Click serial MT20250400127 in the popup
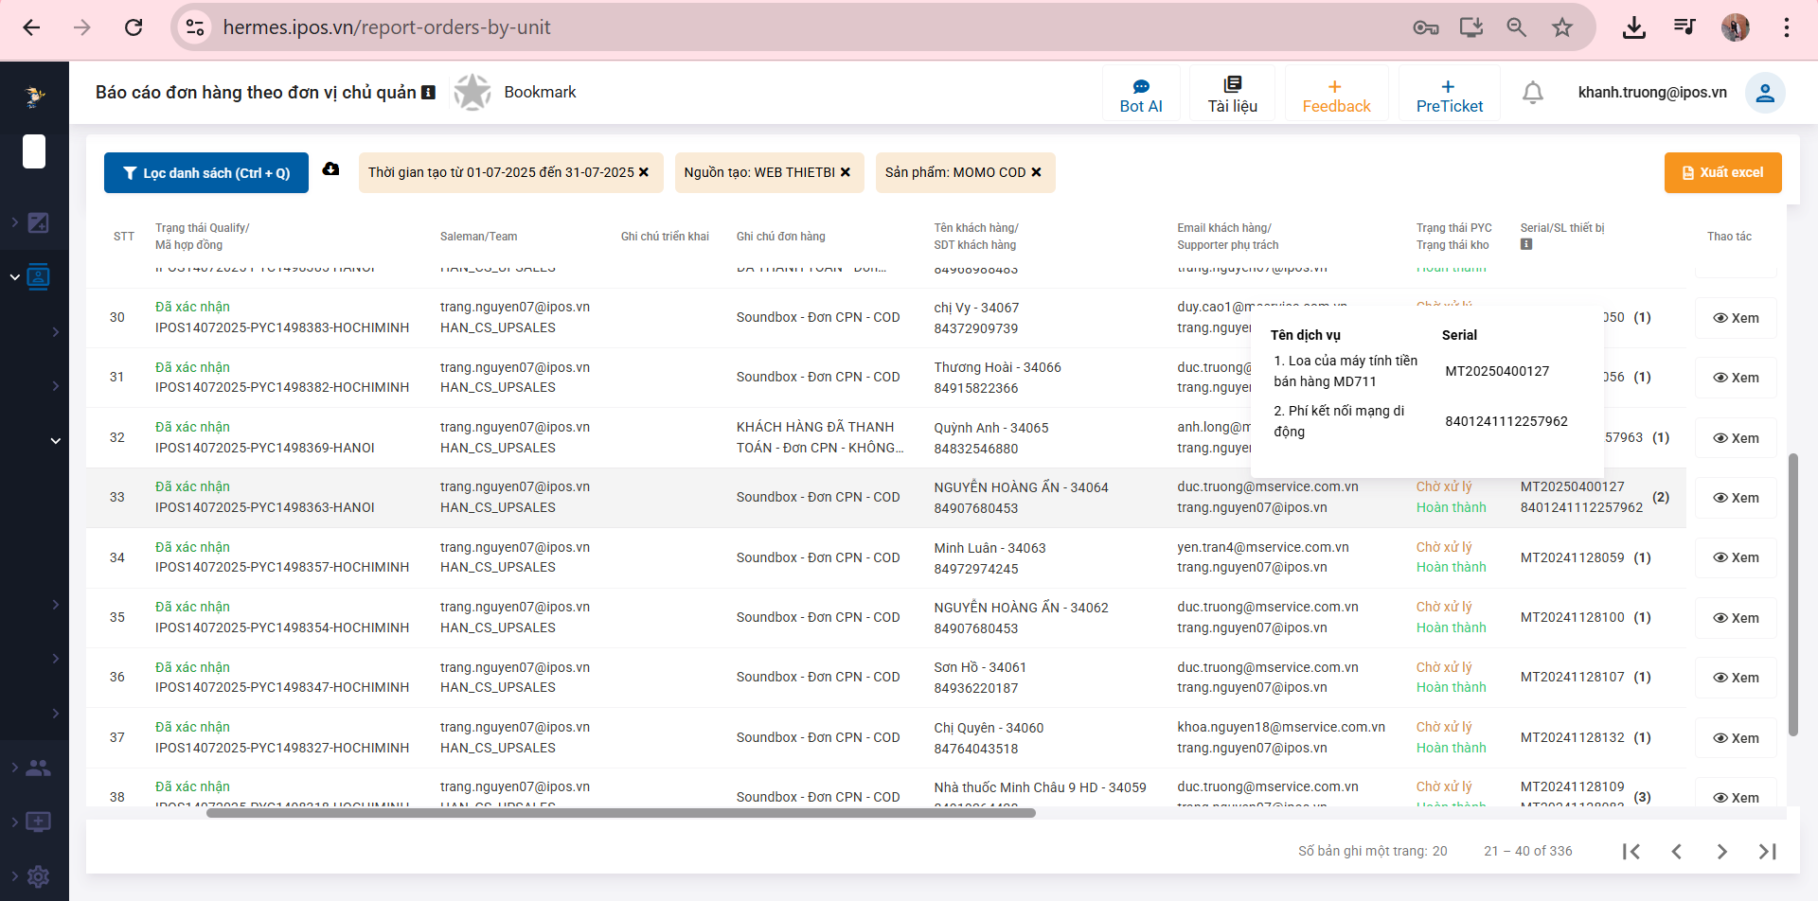1818x901 pixels. (x=1497, y=371)
